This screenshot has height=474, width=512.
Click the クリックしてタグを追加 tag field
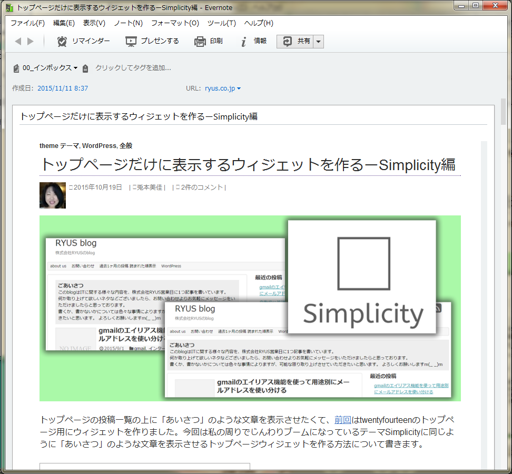[x=133, y=68]
